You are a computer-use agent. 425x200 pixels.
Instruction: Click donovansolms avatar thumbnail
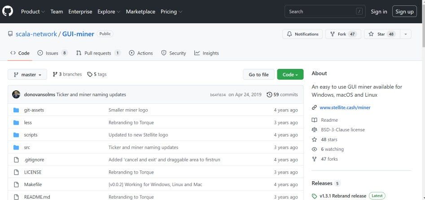coord(16,94)
